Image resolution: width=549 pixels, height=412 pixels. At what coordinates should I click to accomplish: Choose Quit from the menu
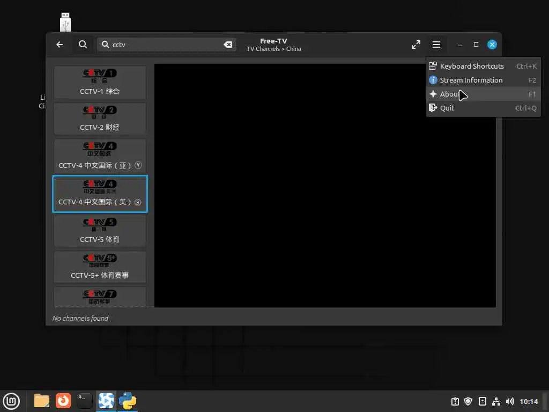pyautogui.click(x=483, y=108)
